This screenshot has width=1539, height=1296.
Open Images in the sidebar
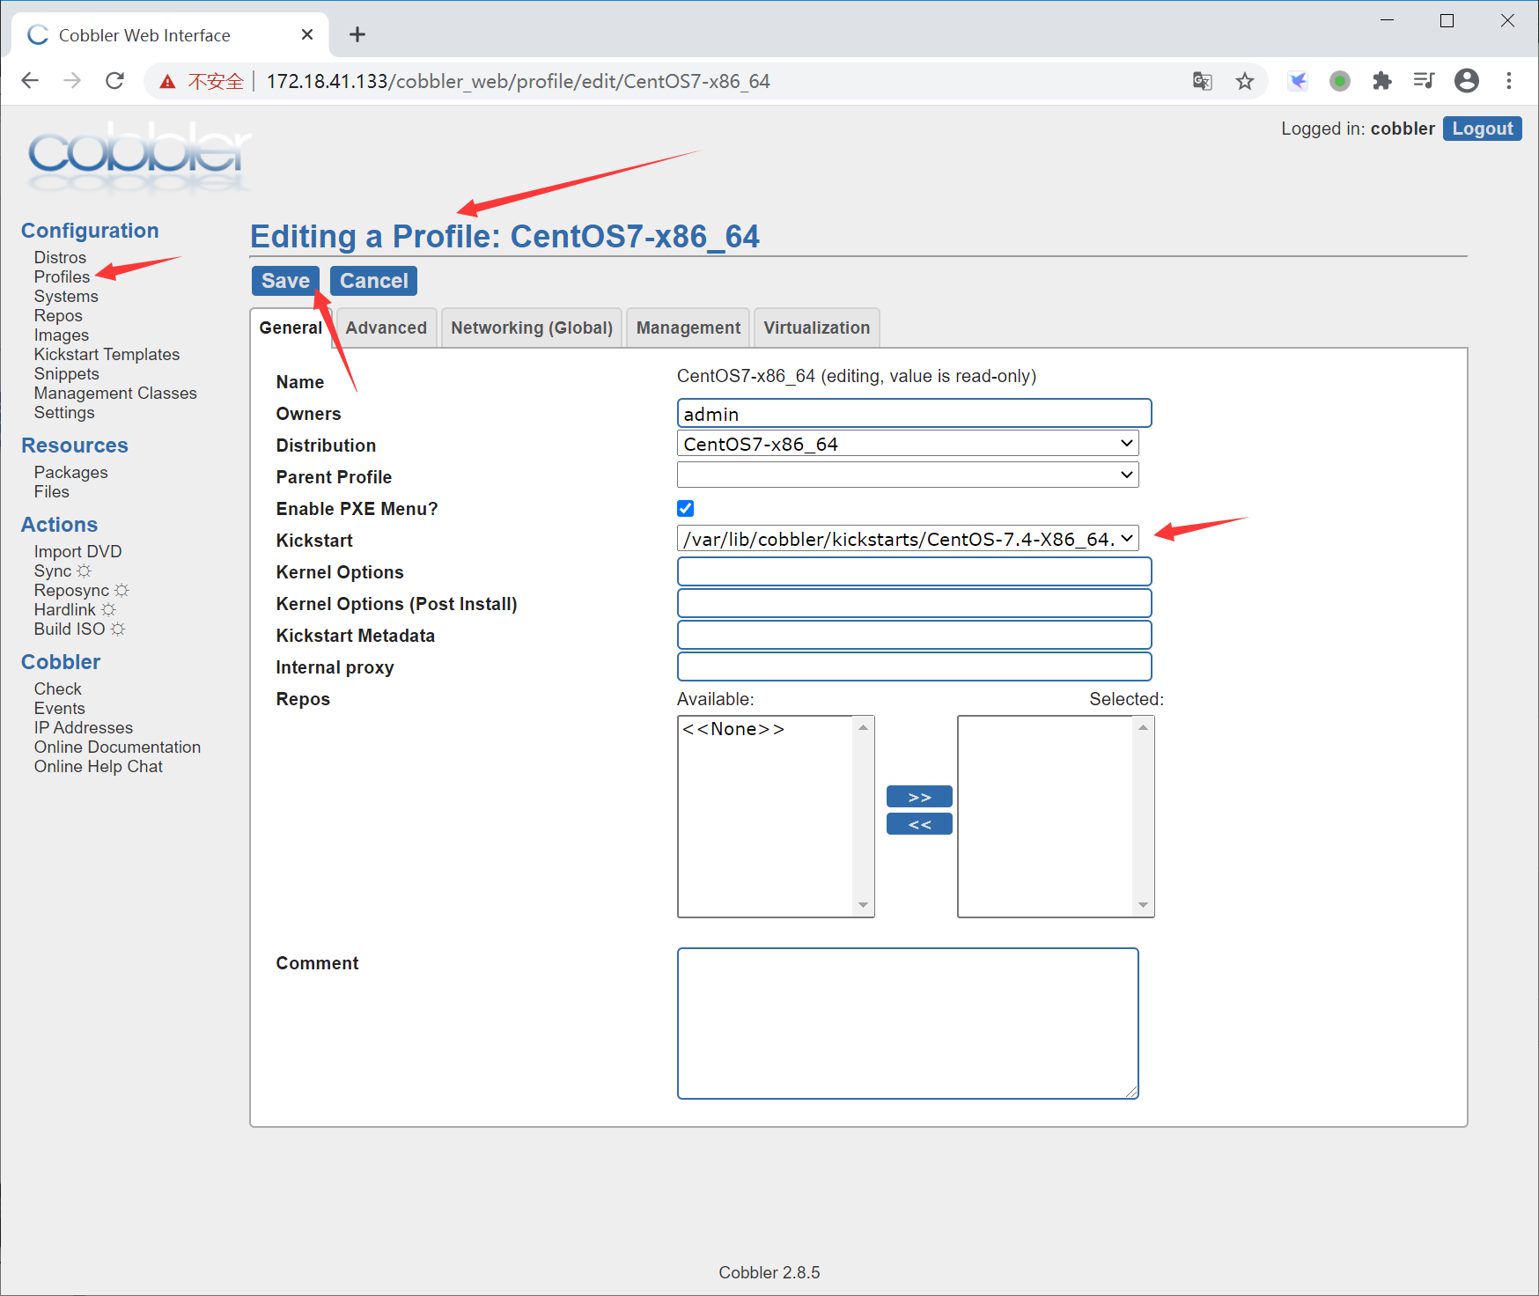(62, 335)
